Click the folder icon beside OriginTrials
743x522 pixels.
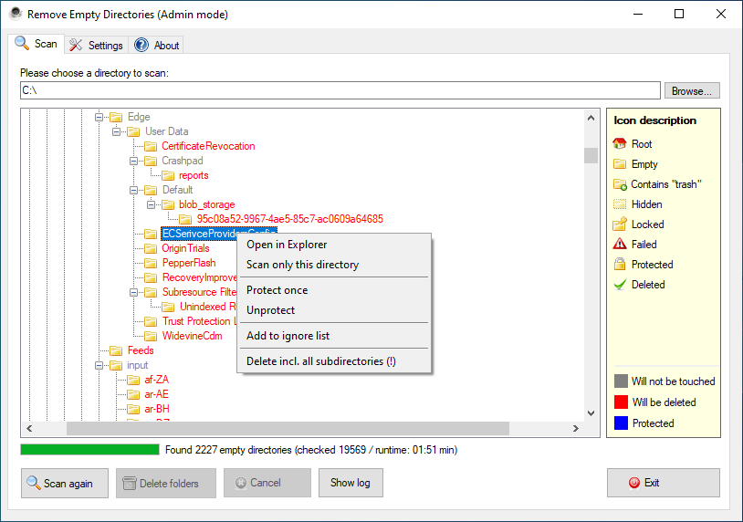pos(151,248)
